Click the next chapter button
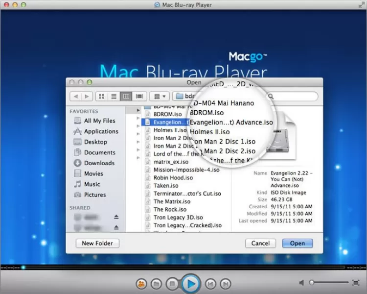Screen dimensions: 367x294 (226, 284)
